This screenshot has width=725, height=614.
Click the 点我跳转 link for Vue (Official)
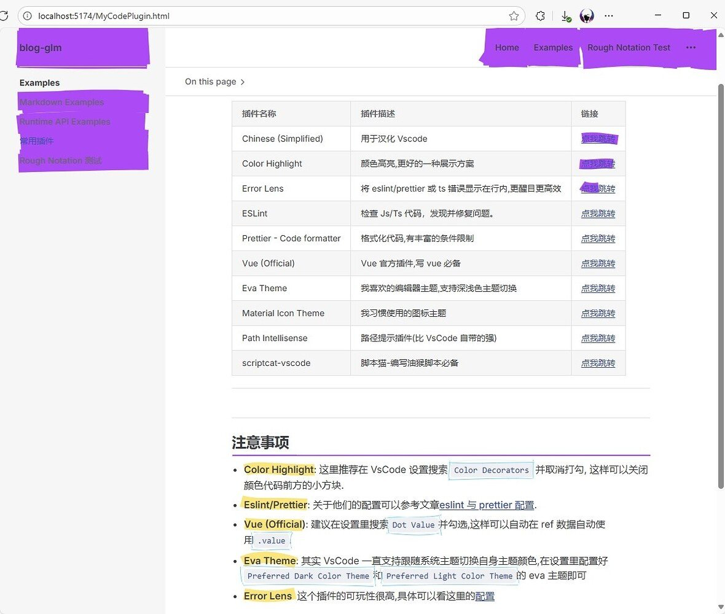coord(598,263)
